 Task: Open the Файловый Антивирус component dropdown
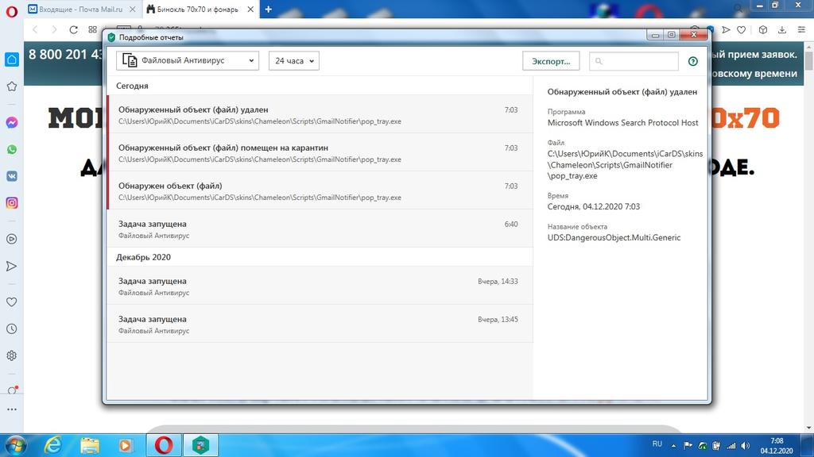pos(188,61)
